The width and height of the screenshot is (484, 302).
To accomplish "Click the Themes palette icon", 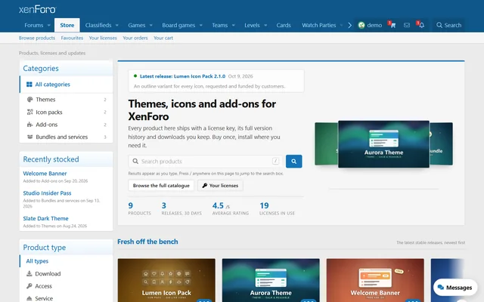I will [30, 99].
